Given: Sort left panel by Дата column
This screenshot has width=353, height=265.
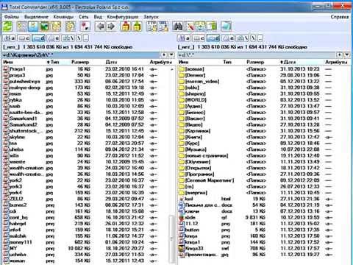Looking at the screenshot, I should pos(111,63).
